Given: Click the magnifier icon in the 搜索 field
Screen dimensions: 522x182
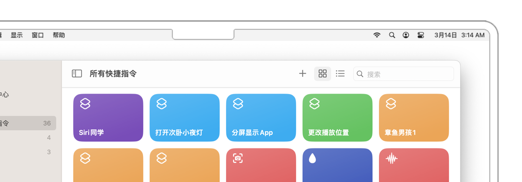Looking at the screenshot, I should (x=360, y=74).
